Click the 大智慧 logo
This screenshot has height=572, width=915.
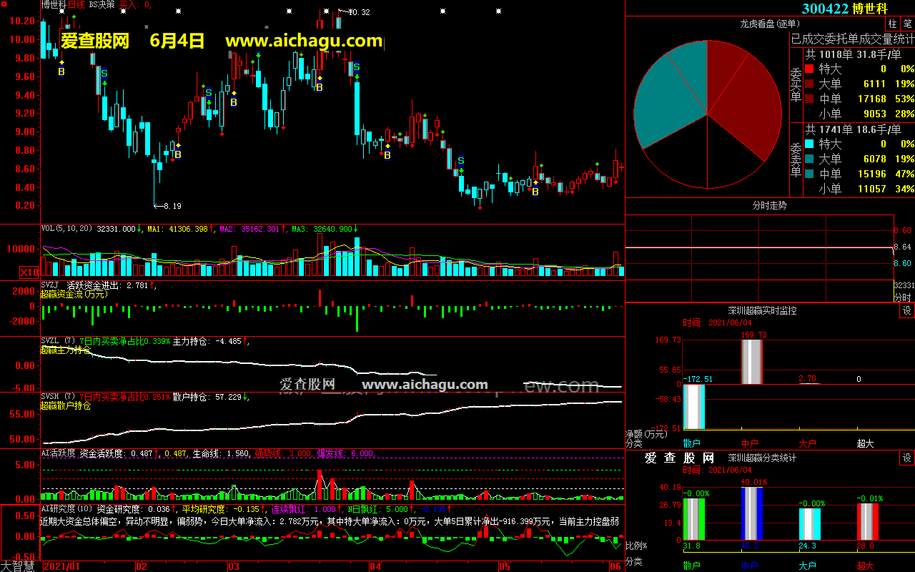19,566
